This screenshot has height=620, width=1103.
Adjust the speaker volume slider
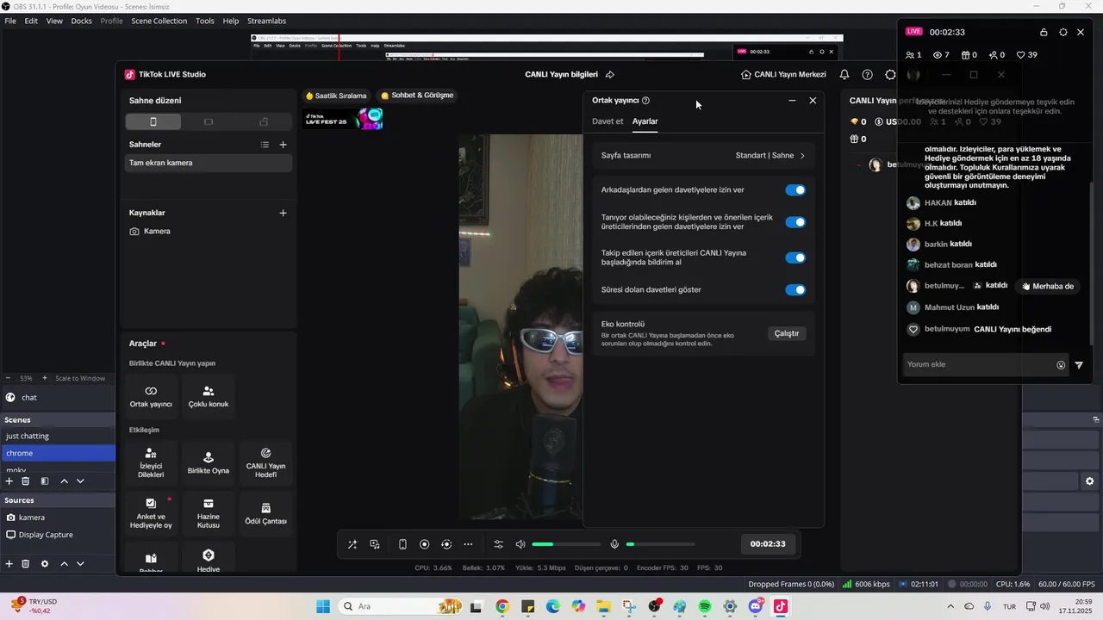[x=566, y=544]
